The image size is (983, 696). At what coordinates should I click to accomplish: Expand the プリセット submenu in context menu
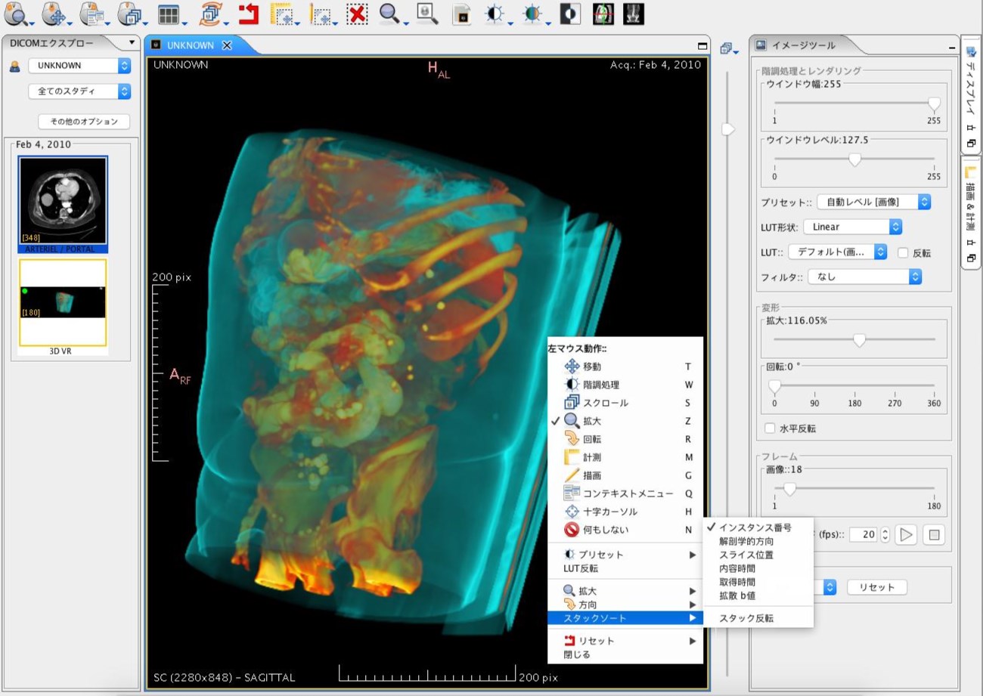coord(625,555)
